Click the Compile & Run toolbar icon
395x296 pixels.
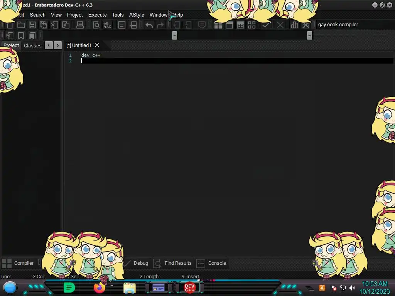click(240, 25)
